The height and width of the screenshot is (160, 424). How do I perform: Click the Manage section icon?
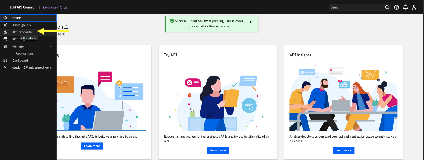pyautogui.click(x=5, y=46)
